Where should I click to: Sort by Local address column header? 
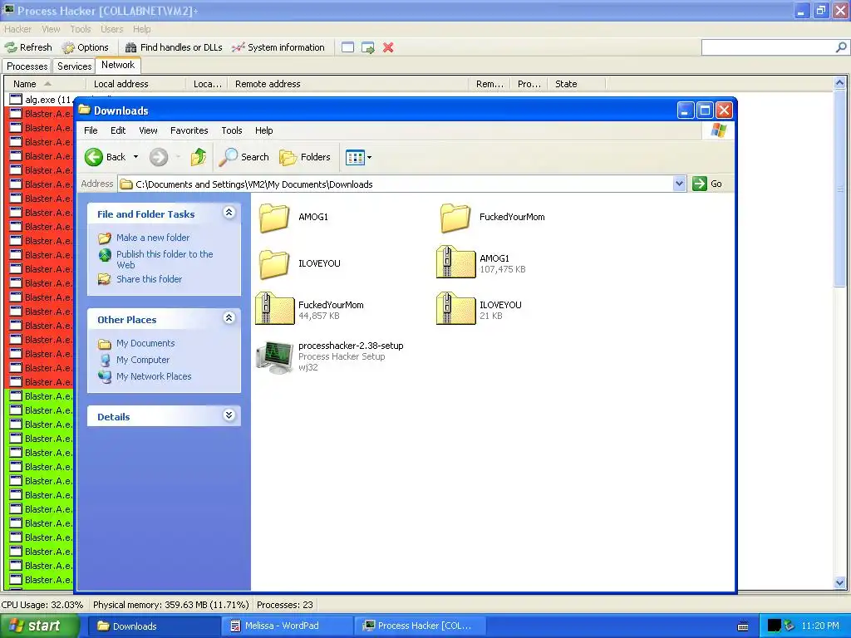coord(135,84)
